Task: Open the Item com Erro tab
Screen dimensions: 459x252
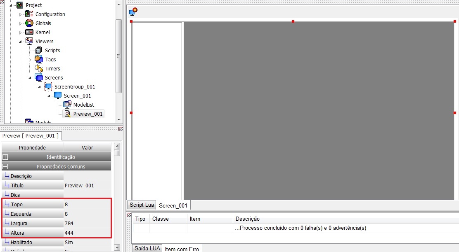Action: click(182, 249)
